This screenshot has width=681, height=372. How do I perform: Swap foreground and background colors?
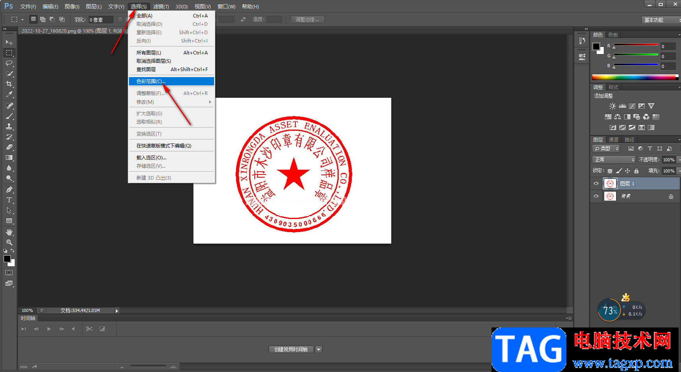[12, 250]
